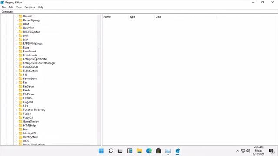Expand the DVR key
This screenshot has height=156, width=278.
pos(17,36)
